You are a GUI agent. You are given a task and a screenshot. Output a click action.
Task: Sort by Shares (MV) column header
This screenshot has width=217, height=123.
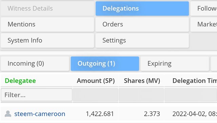click(142, 81)
